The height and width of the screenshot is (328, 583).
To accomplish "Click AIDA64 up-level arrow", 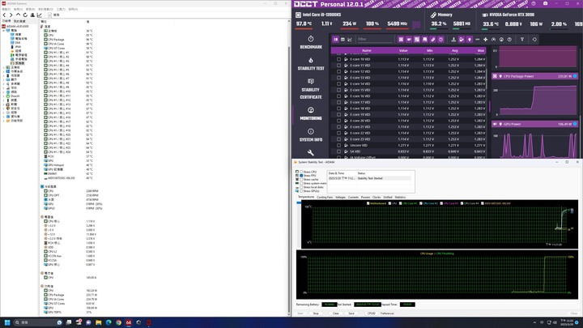I will 18,15.
